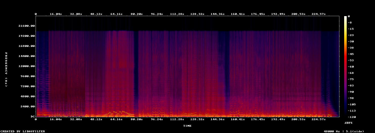Click the 19200.00 frequency axis label
The height and width of the screenshot is (133, 375).
coord(27,36)
